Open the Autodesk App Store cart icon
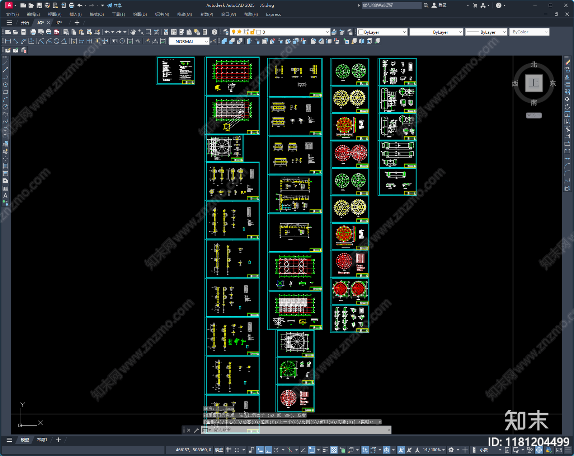 click(x=475, y=5)
